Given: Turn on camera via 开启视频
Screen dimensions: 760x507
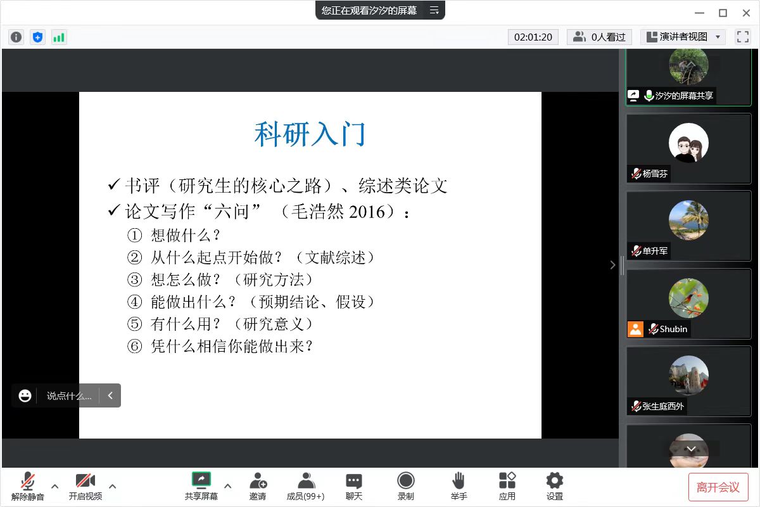Looking at the screenshot, I should tap(85, 486).
